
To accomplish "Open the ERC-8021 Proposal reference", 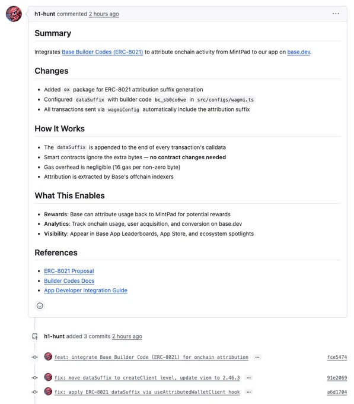I will pos(69,271).
